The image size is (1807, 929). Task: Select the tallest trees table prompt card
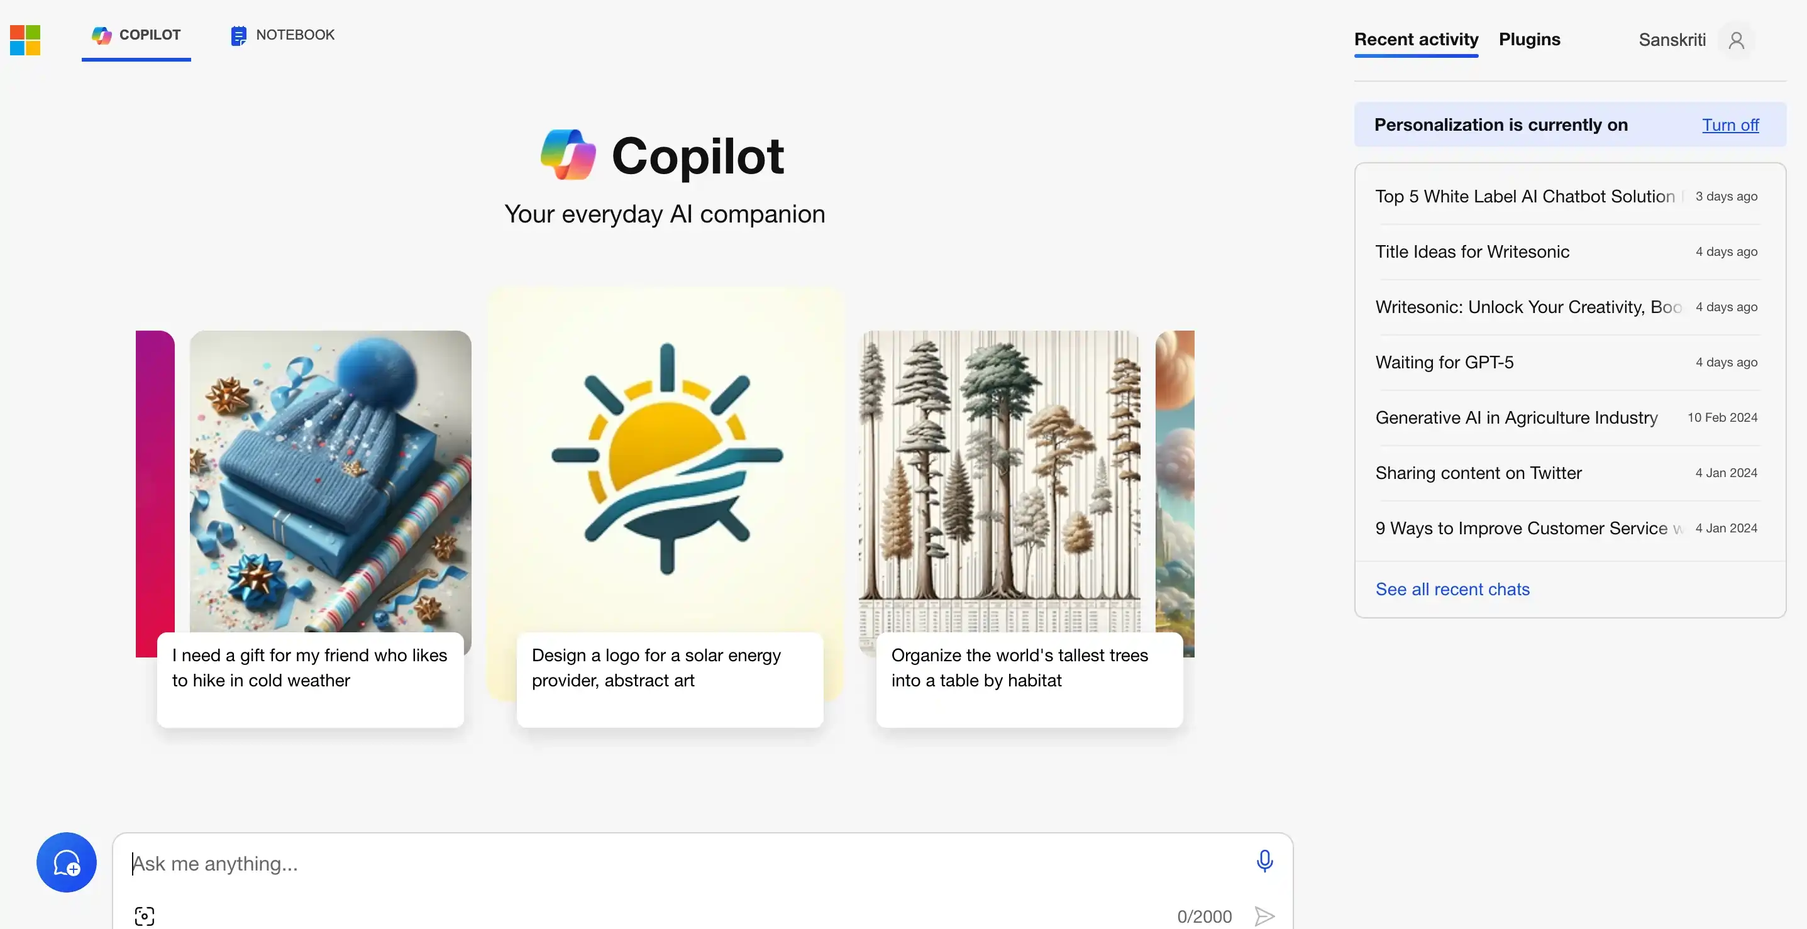(x=1029, y=679)
